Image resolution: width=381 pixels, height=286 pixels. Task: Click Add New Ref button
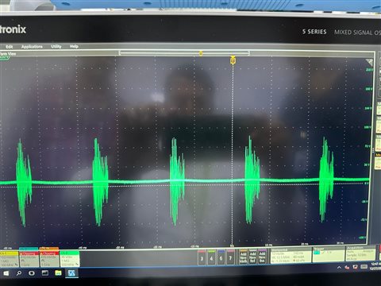pos(252,257)
